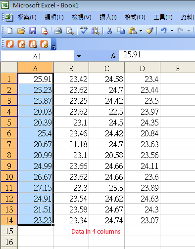195x249 pixels.
Task: Open the 工具(T) Tools menu
Action: pyautogui.click(x=163, y=17)
